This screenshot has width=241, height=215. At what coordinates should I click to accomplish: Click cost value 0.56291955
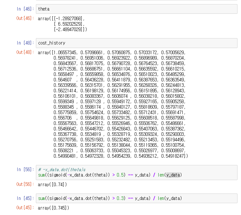click(x=119, y=85)
